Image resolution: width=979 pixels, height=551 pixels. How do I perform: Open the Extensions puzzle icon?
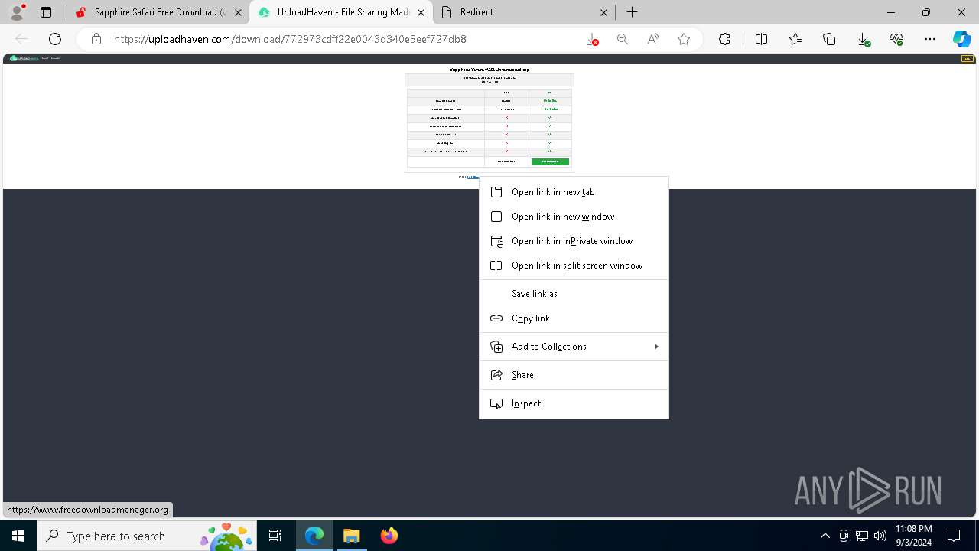[x=724, y=39]
